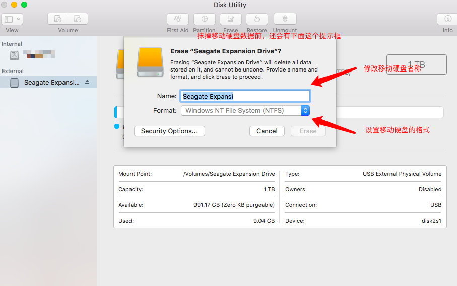Screen dimensions: 457x286
Task: Click the disk2s1 device value
Action: (431, 221)
